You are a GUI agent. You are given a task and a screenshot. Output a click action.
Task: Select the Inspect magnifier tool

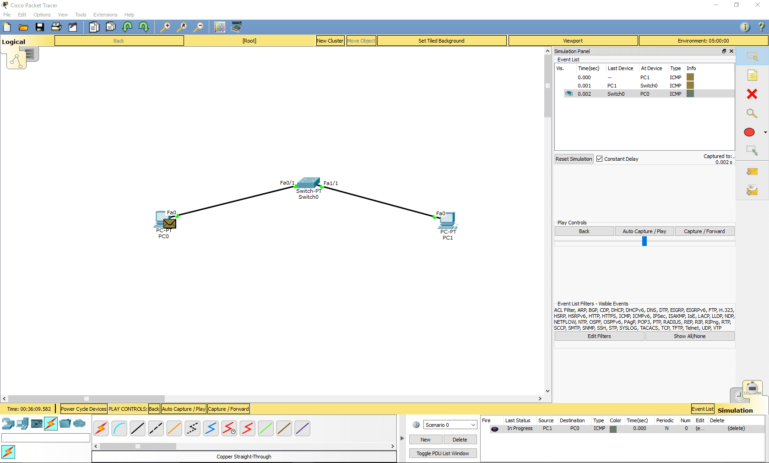pyautogui.click(x=752, y=113)
